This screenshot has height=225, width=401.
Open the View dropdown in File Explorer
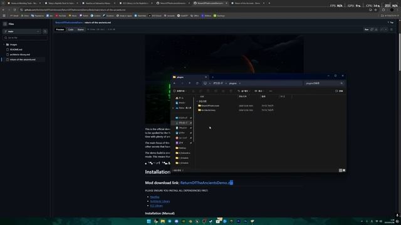click(x=259, y=91)
